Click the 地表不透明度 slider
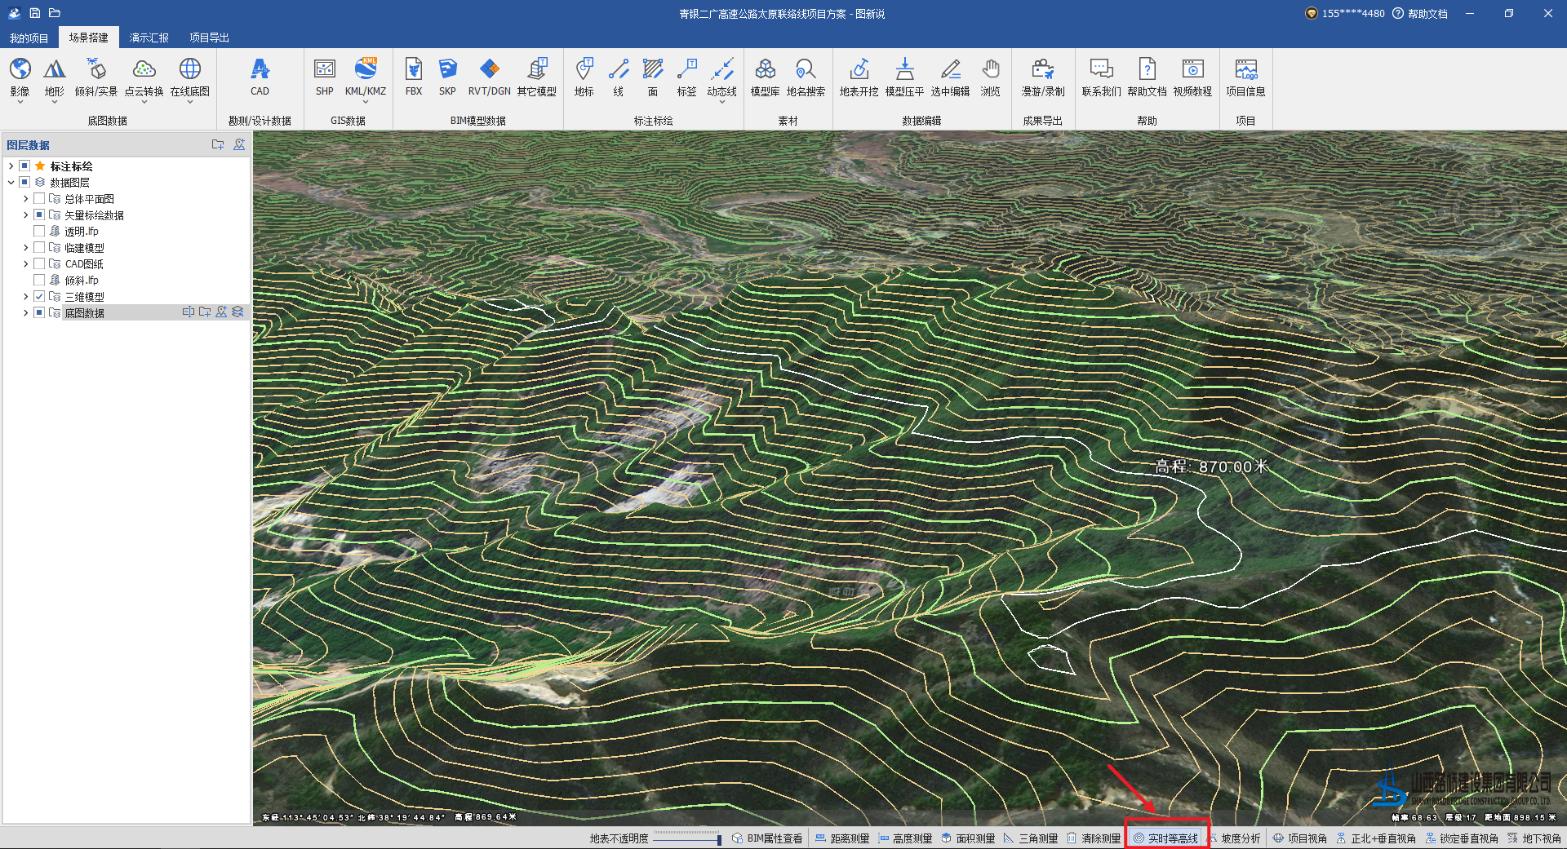The width and height of the screenshot is (1567, 849). tap(686, 838)
